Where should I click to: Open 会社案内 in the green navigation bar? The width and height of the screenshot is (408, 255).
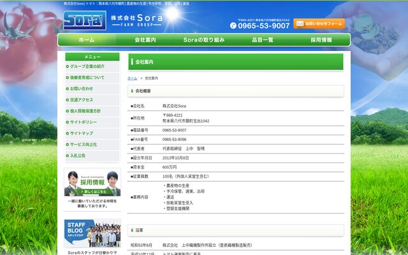click(145, 40)
